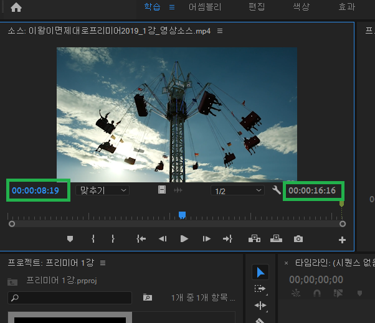Viewport: 375px width, 323px height.
Task: Export frame with the camera icon
Action: coord(298,238)
